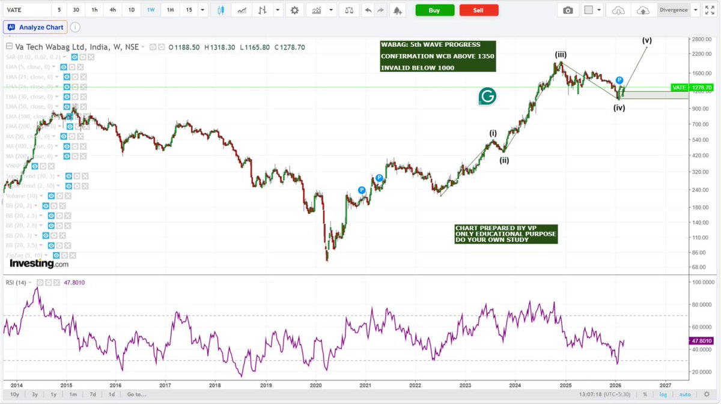
Task: Switch to 4h interval
Action: point(114,10)
